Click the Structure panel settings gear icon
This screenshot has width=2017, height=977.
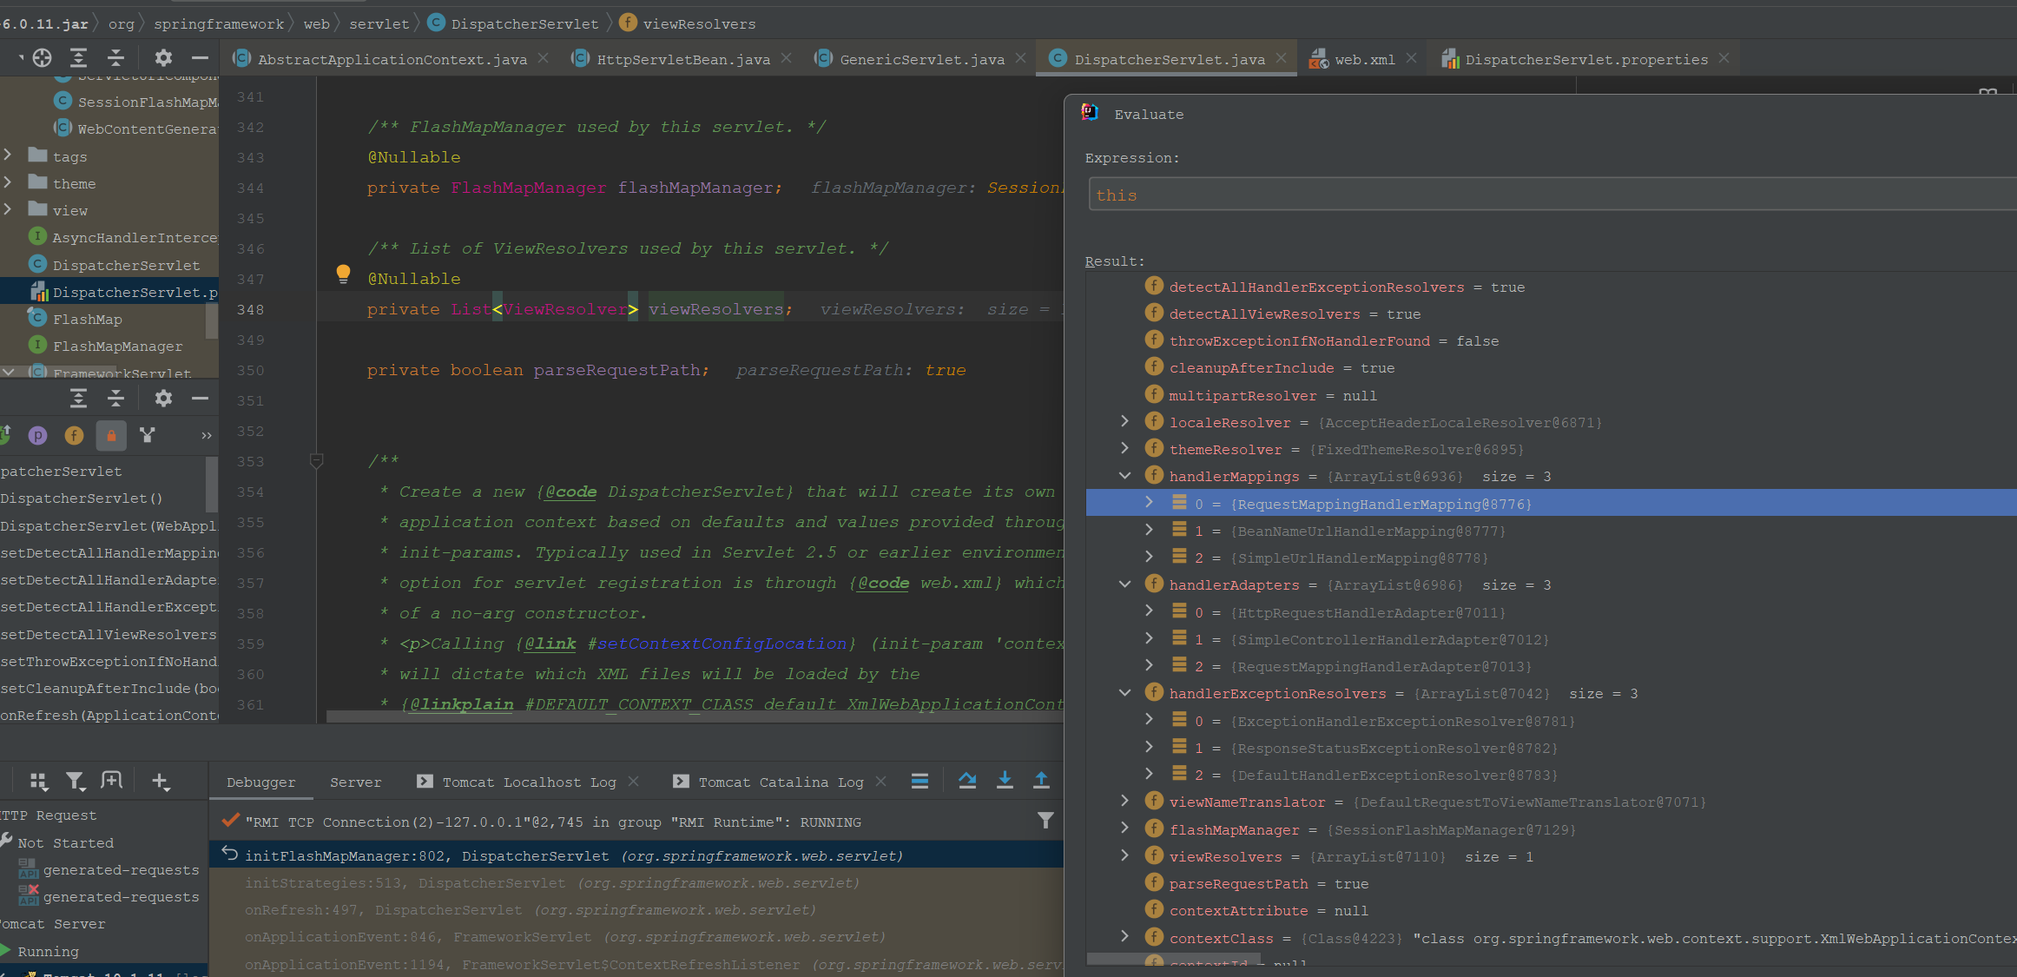(x=163, y=399)
